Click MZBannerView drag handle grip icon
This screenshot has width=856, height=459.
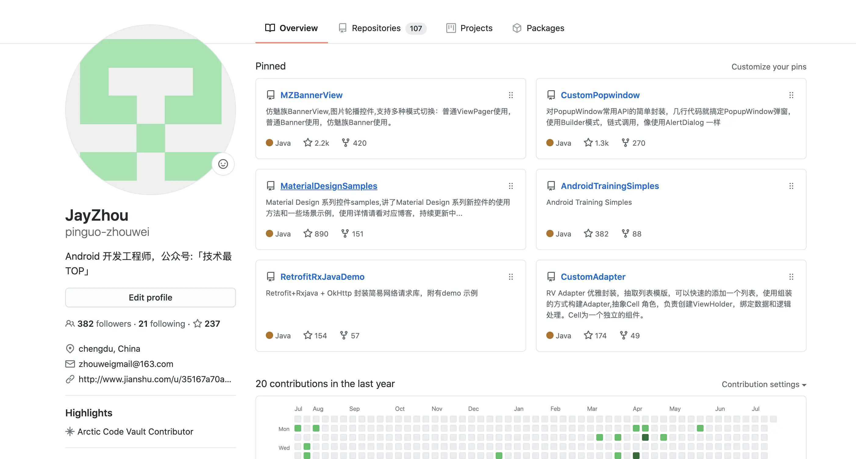pos(511,95)
